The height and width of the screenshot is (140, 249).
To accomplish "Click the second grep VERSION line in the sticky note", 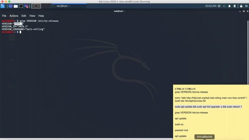I will click(191, 112).
